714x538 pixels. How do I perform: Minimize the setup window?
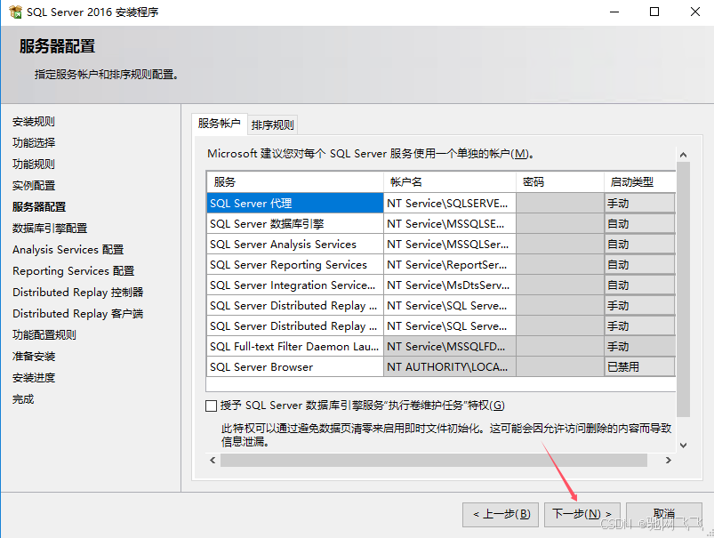click(614, 12)
